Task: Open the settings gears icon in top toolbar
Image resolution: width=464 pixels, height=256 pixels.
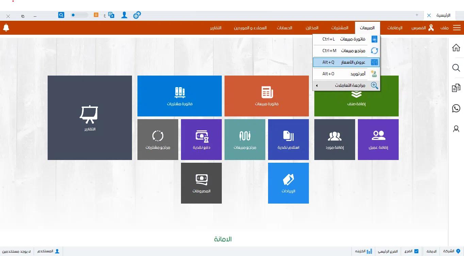Action: pyautogui.click(x=137, y=15)
